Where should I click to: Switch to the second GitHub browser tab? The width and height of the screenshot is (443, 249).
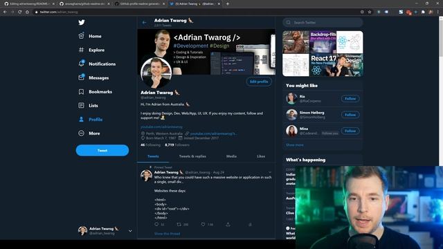click(84, 4)
